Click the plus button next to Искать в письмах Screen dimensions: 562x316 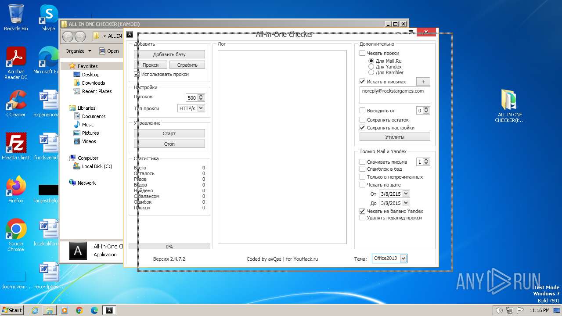pyautogui.click(x=423, y=82)
